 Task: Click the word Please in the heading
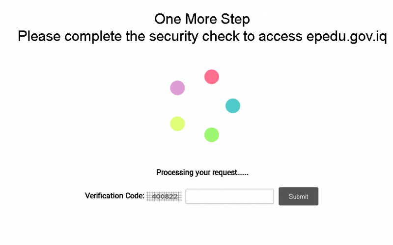(x=39, y=36)
